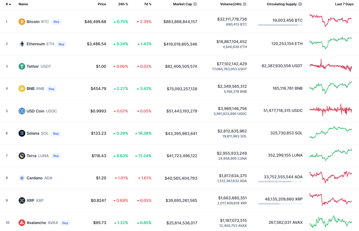Click the BNB yellow logo icon

point(22,89)
